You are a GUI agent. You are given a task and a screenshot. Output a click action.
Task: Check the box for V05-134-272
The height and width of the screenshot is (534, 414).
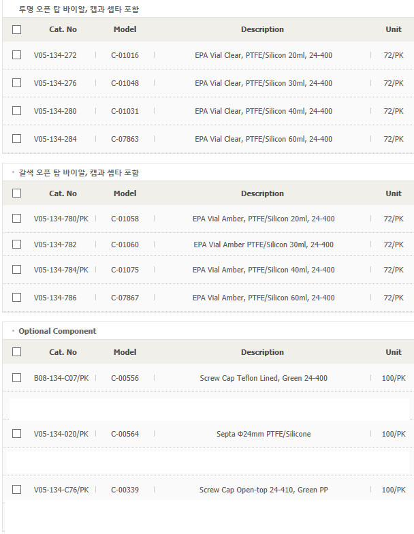(16, 54)
